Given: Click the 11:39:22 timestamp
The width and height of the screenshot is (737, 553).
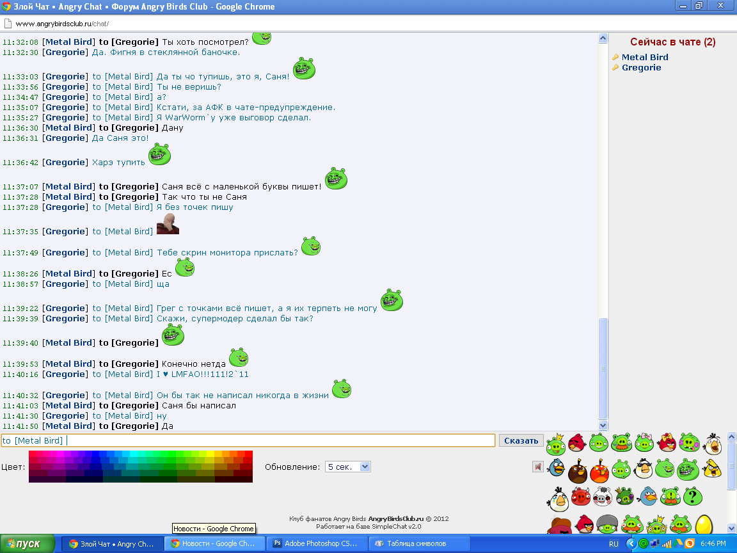Looking at the screenshot, I should [20, 309].
